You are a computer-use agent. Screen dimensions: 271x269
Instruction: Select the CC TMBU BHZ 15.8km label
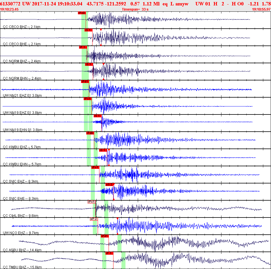point(22,267)
